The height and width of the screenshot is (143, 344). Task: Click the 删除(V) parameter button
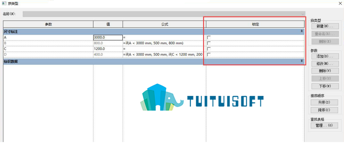[325, 71]
